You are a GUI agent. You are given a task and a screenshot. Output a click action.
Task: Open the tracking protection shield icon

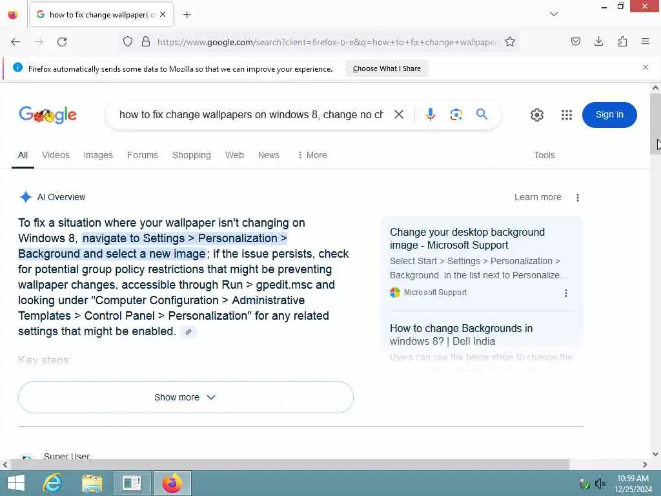point(128,42)
